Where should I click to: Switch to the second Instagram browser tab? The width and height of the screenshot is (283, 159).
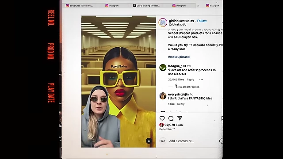pyautogui.click(x=112, y=6)
